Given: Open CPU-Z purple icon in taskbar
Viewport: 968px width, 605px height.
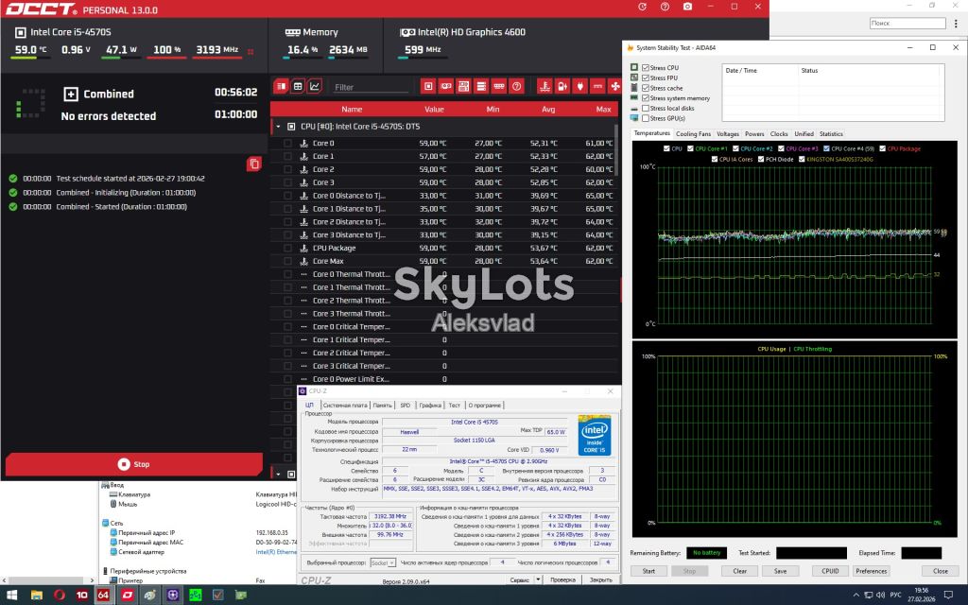Looking at the screenshot, I should (x=172, y=596).
